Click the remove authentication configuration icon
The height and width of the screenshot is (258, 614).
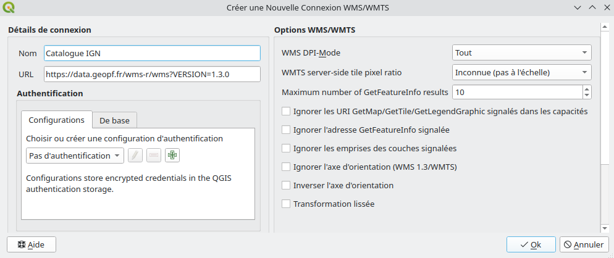154,156
